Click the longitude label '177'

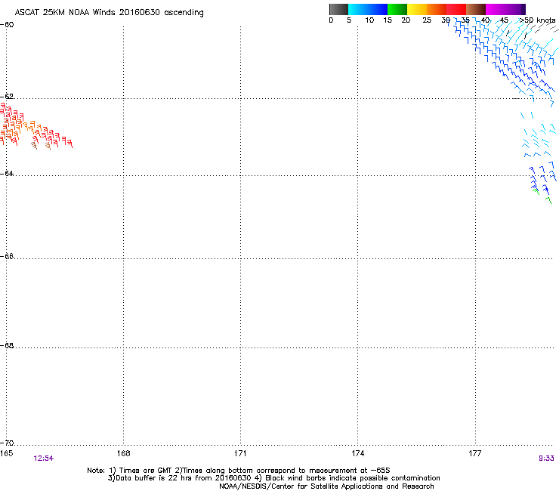point(475,453)
